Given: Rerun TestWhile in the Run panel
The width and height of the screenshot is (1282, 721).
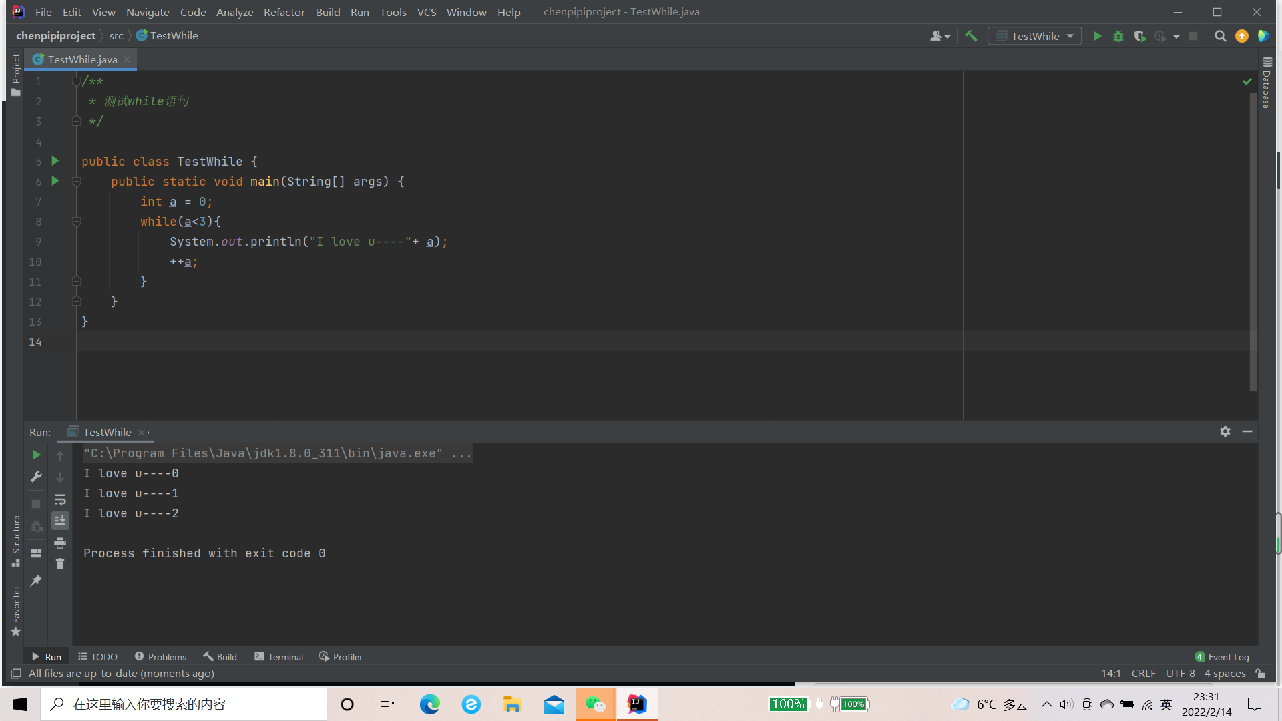Looking at the screenshot, I should [36, 455].
